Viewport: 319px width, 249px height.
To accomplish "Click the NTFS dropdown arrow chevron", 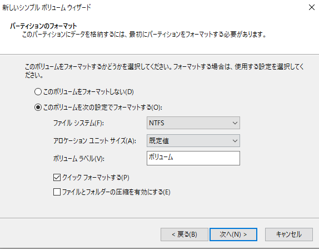I will tap(235, 123).
